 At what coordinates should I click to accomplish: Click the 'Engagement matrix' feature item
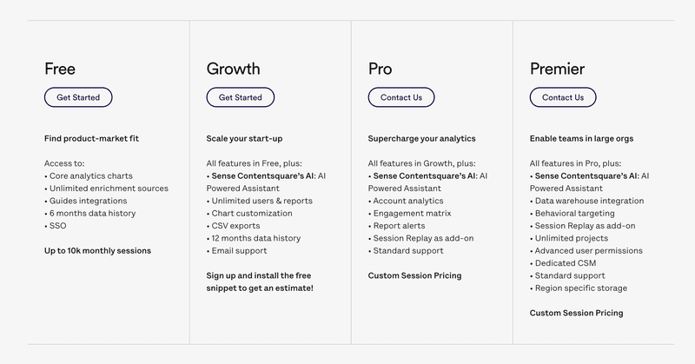point(412,213)
